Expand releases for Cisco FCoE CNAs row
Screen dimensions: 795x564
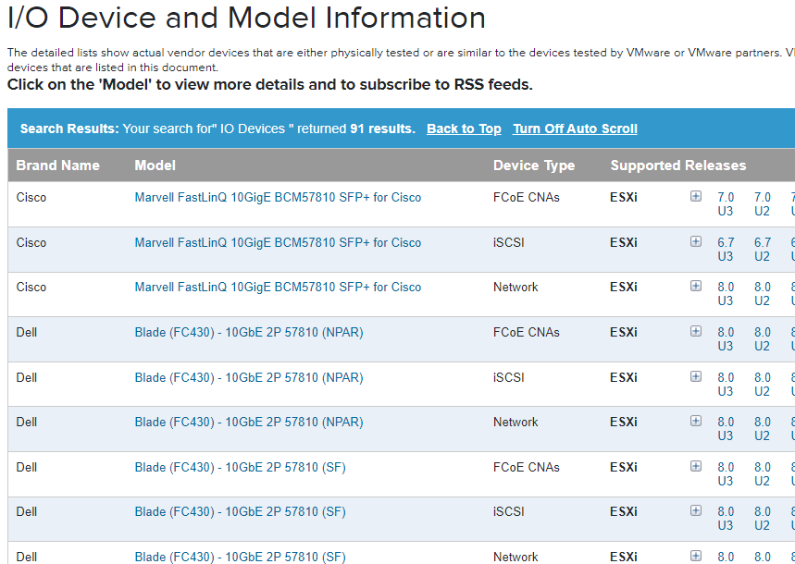pos(696,196)
